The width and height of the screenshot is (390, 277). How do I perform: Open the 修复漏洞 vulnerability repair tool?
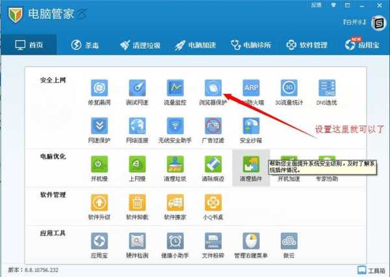point(99,88)
